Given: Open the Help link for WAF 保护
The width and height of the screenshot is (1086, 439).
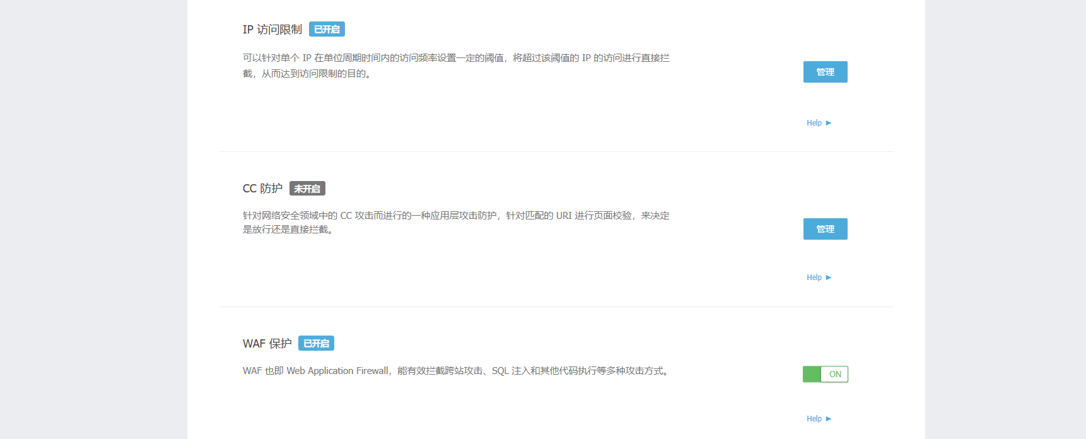Looking at the screenshot, I should [x=814, y=419].
